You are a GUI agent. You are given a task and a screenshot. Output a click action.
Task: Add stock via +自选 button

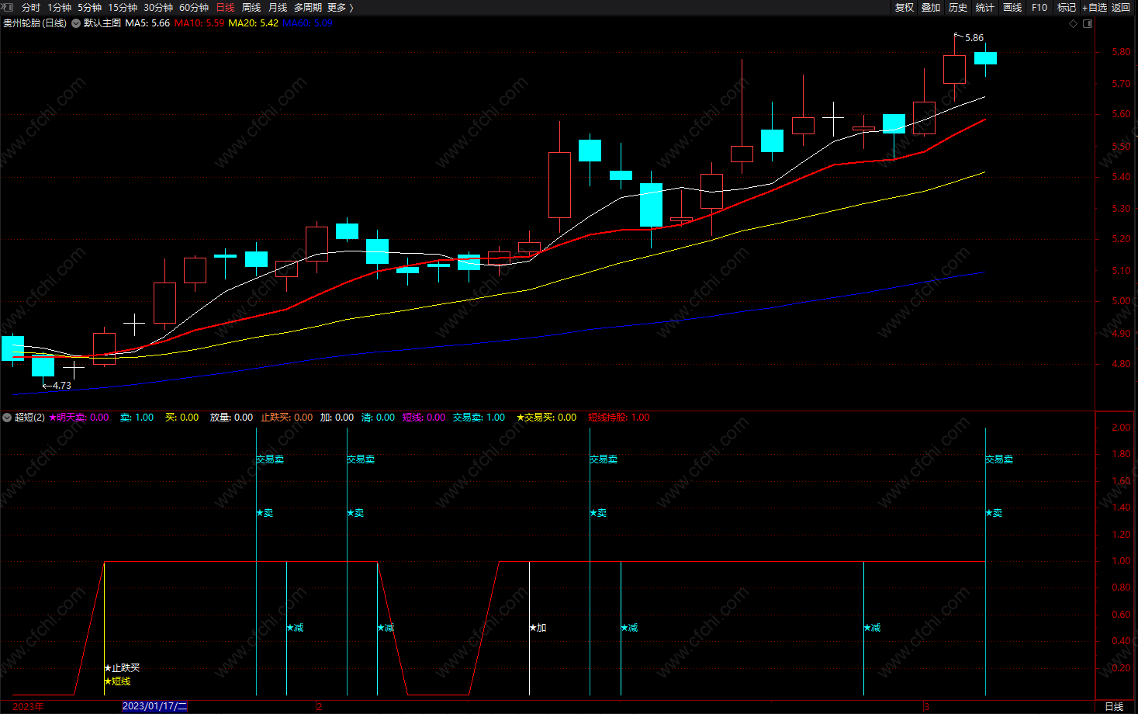[1095, 7]
